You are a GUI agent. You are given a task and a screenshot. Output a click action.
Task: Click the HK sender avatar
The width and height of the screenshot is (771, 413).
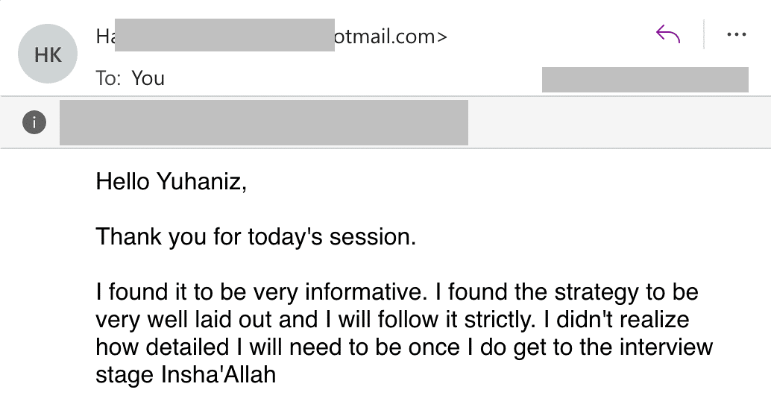tap(48, 54)
